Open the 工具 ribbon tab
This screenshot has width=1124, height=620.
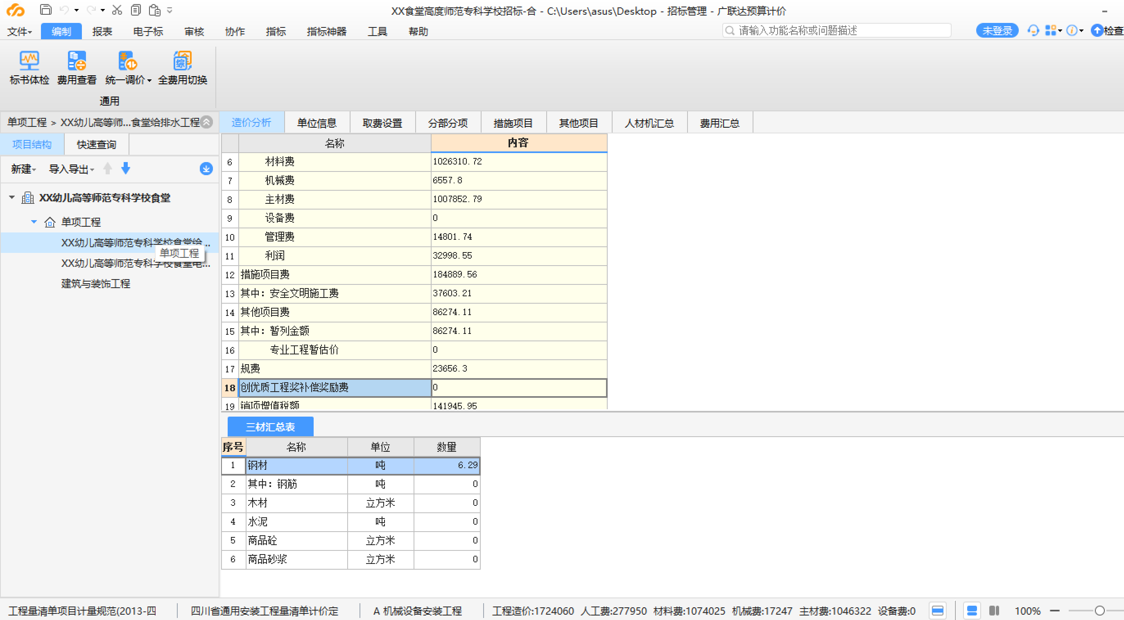tap(378, 32)
